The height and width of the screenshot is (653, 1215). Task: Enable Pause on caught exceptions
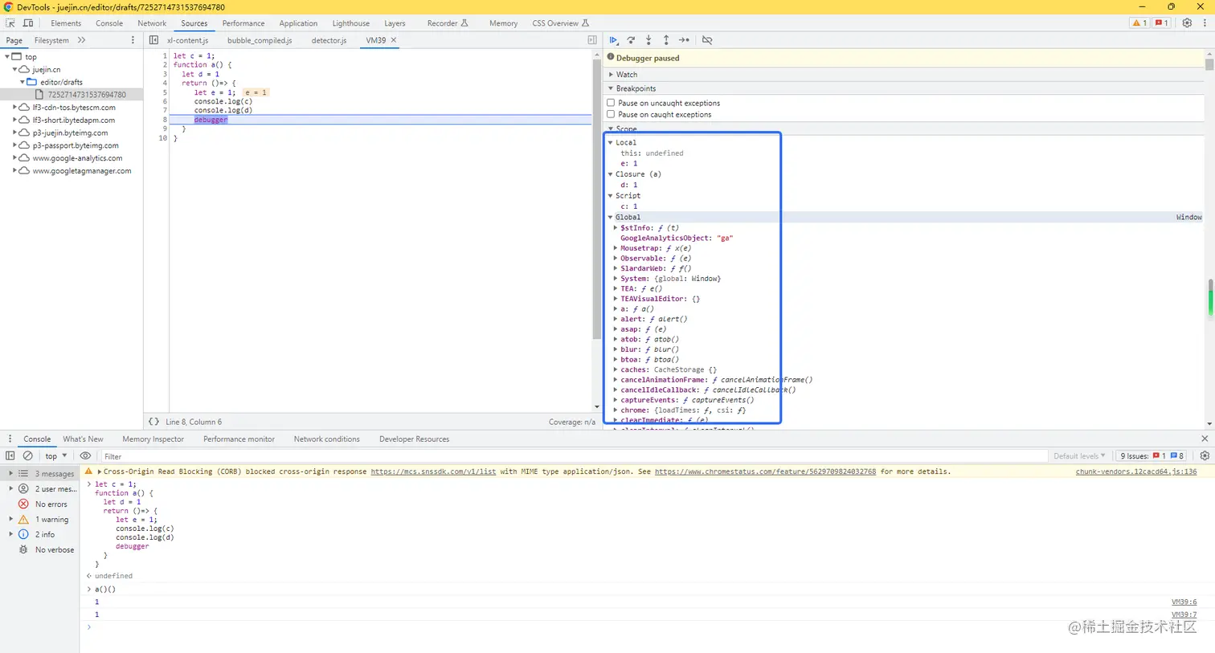pyautogui.click(x=612, y=114)
